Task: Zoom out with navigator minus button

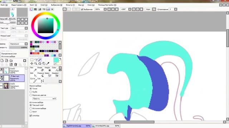Action: click(19, 19)
